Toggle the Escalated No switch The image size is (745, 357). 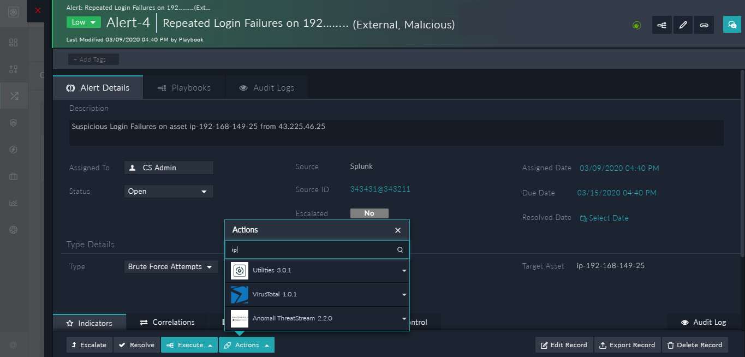click(369, 213)
